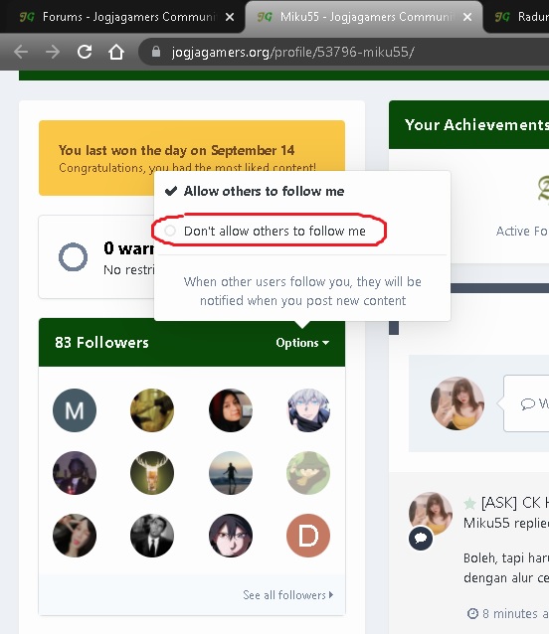Close the Miku55 - Jogjagamers tab

pyautogui.click(x=467, y=17)
